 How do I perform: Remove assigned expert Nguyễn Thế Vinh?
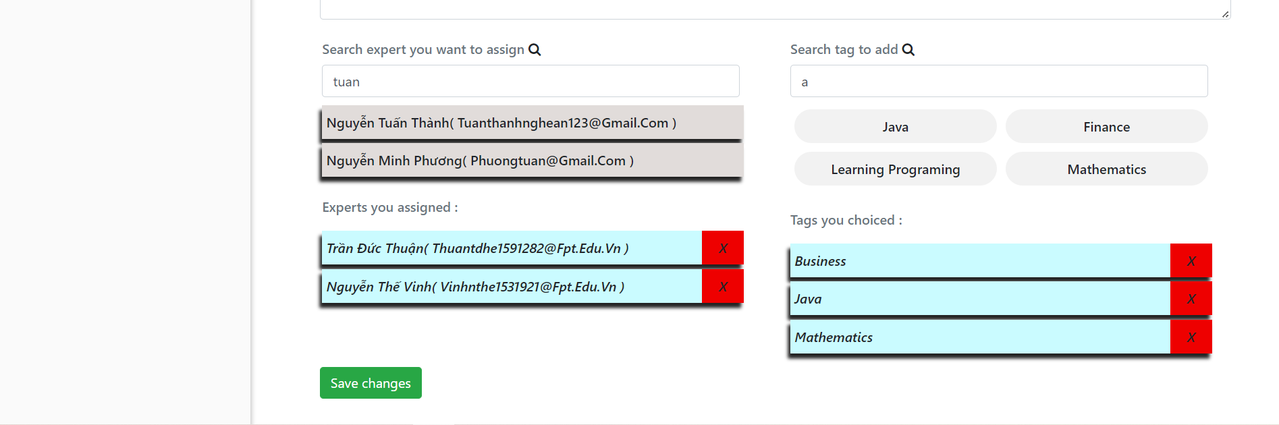point(723,287)
